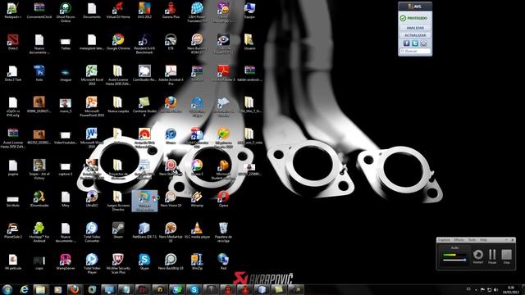Viewport: 525px width, 295px height.
Task: Select the Total Video Converter icon
Action: point(92,233)
